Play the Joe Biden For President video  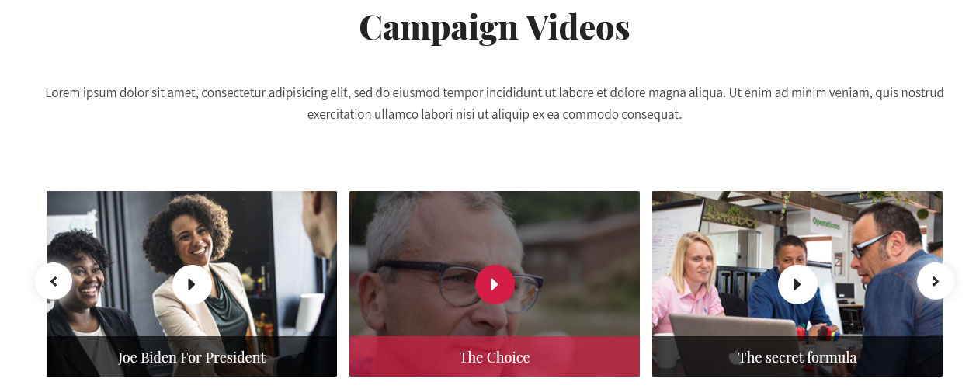192,284
